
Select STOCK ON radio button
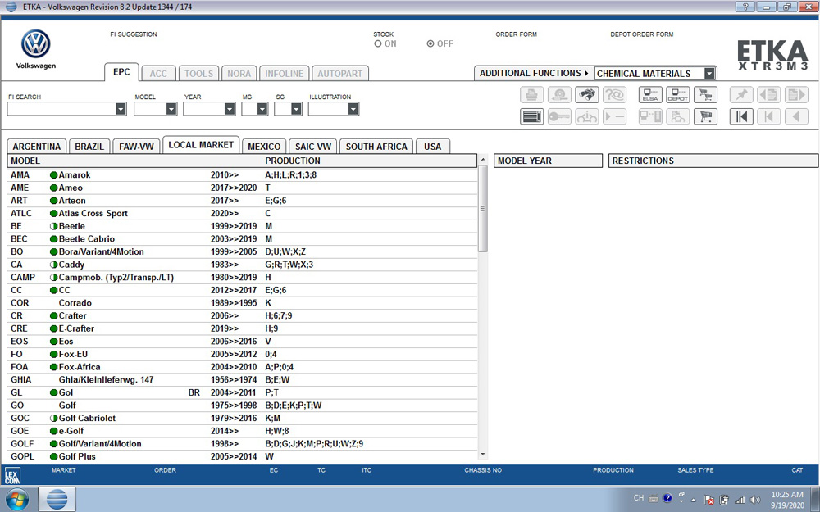pyautogui.click(x=377, y=44)
